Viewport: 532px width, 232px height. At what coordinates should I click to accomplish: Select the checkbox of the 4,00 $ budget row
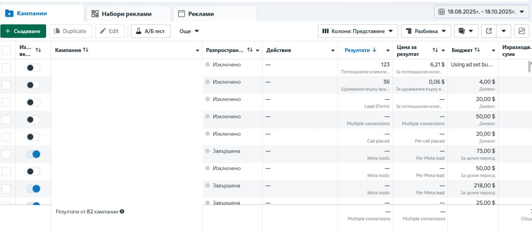click(x=6, y=85)
